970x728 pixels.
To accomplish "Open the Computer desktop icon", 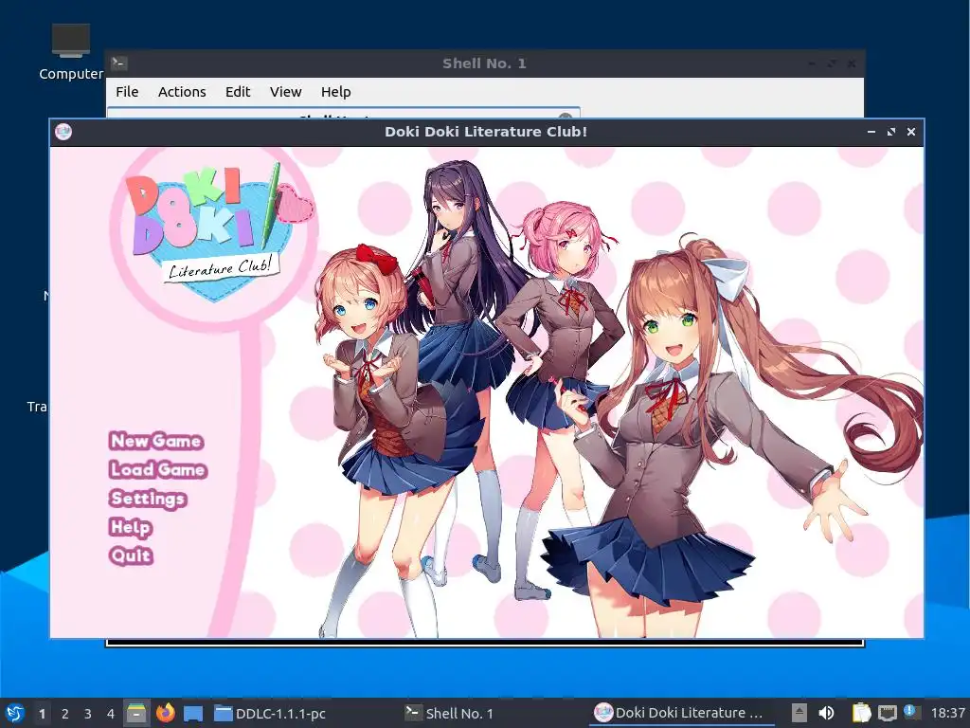I will click(x=70, y=52).
